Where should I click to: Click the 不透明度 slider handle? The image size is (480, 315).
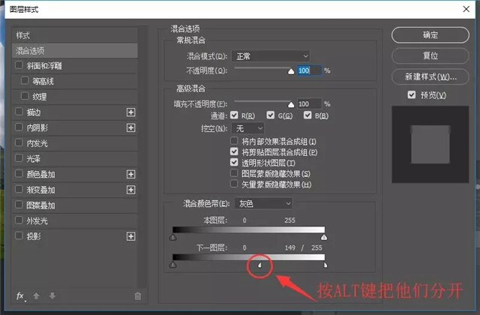(291, 71)
